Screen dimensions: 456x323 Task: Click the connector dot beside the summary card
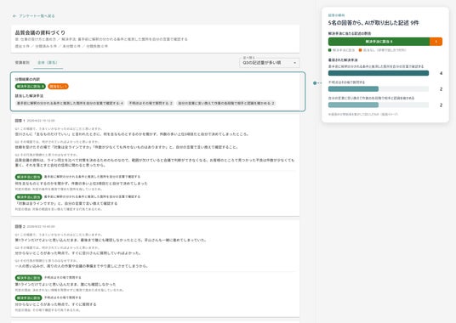pyautogui.click(x=315, y=83)
